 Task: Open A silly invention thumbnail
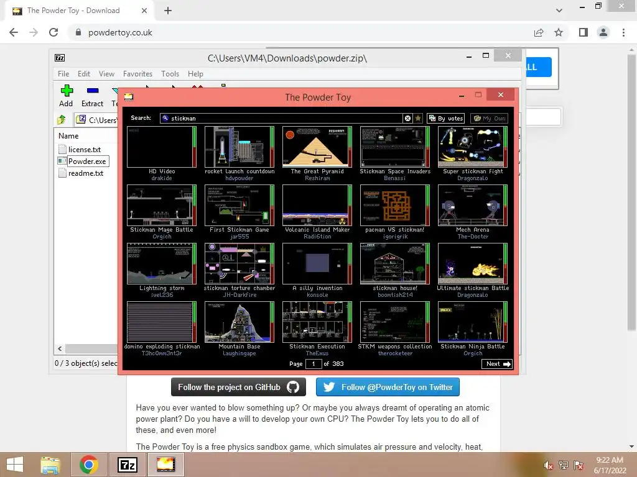[x=317, y=263]
